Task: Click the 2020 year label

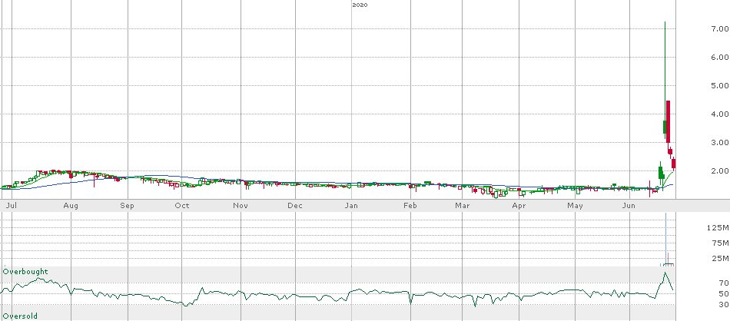Action: tap(360, 5)
